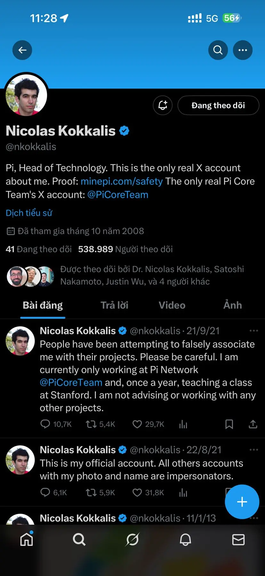Viewport: 265px width, 576px height.
Task: Switch to the "Video" tab
Action: point(172,305)
